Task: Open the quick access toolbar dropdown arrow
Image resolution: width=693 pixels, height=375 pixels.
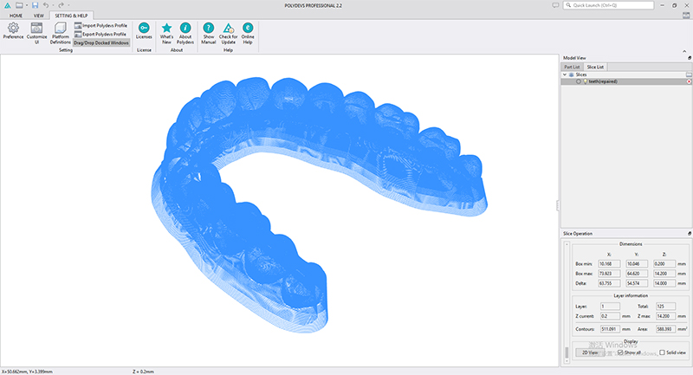Action: (x=69, y=5)
